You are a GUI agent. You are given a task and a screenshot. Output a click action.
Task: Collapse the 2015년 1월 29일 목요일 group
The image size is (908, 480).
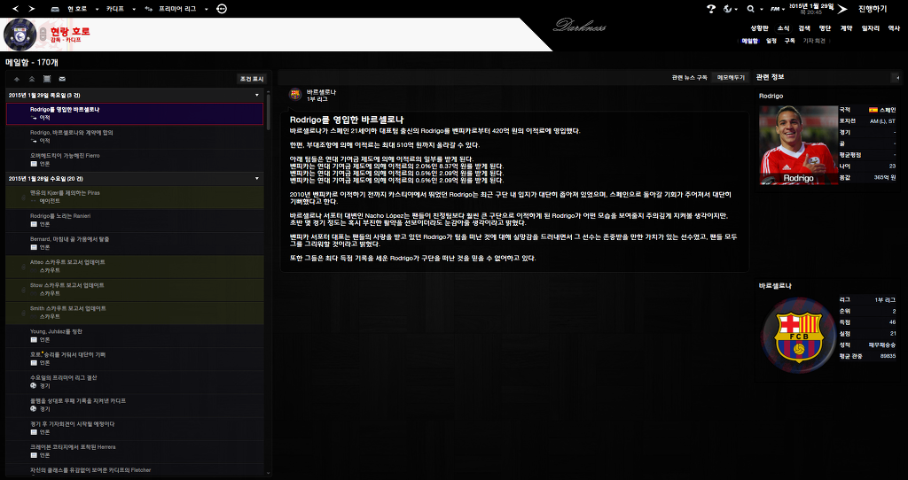[257, 95]
